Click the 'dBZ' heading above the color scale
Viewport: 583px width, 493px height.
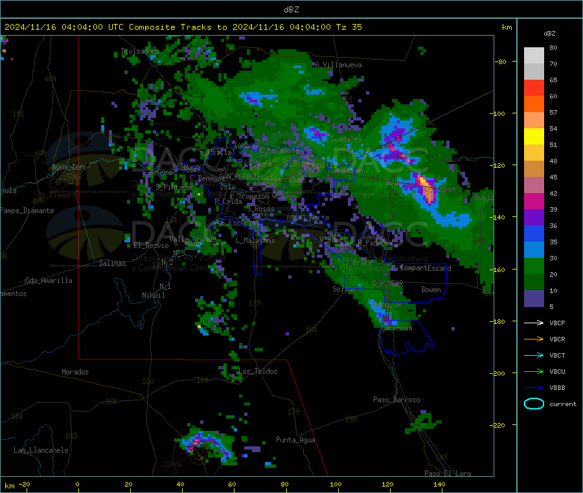tap(549, 34)
